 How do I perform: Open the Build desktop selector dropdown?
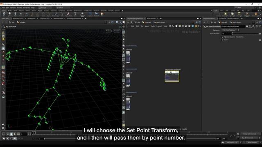47,8
